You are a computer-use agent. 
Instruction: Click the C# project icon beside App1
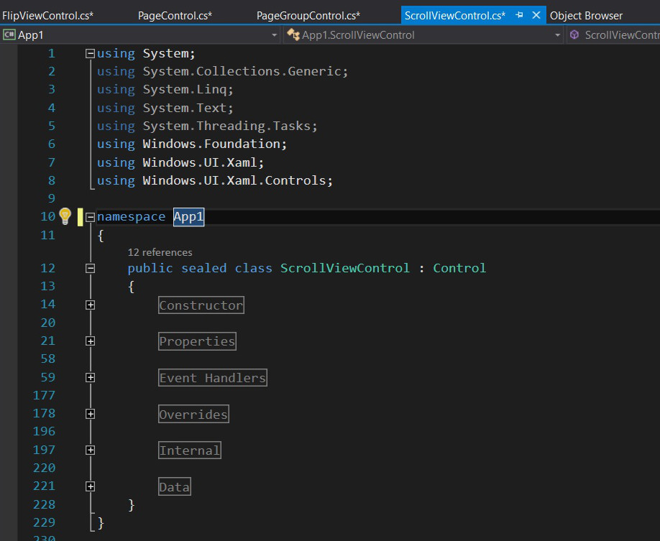click(x=9, y=34)
